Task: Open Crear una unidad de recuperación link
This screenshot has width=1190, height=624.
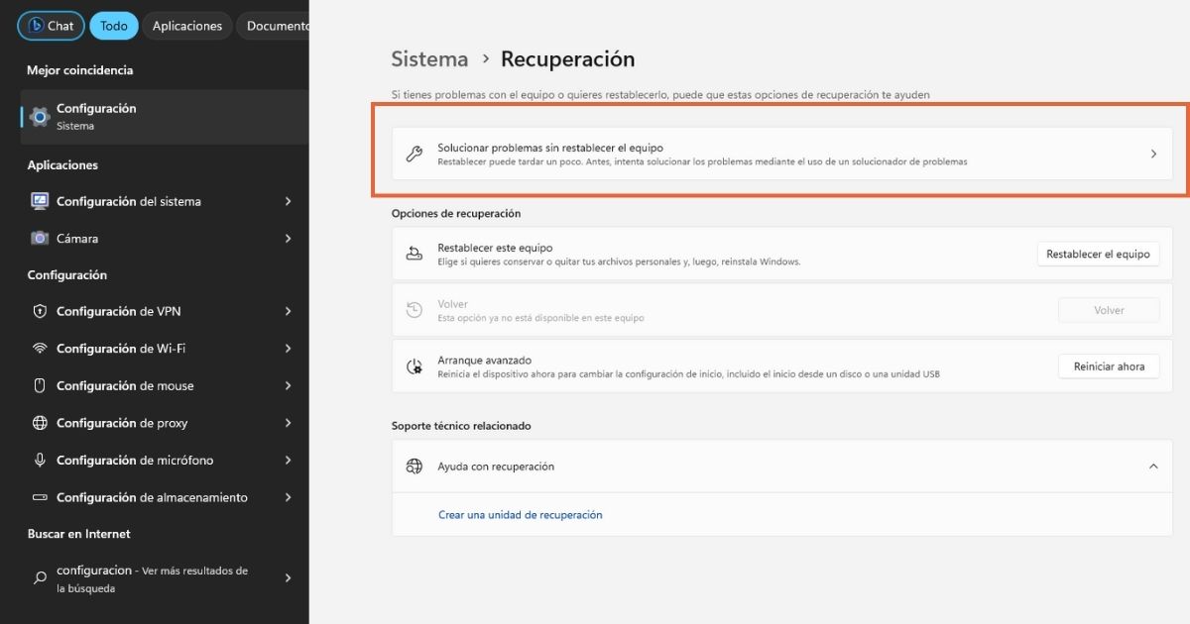Action: click(521, 515)
